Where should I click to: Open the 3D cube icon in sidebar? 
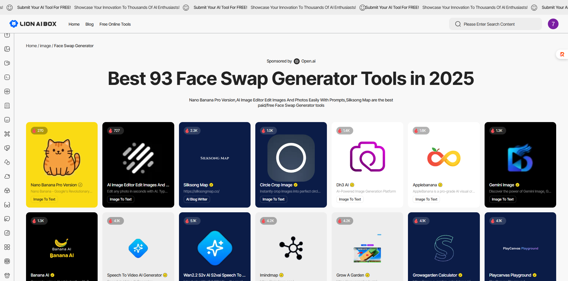tap(7, 190)
